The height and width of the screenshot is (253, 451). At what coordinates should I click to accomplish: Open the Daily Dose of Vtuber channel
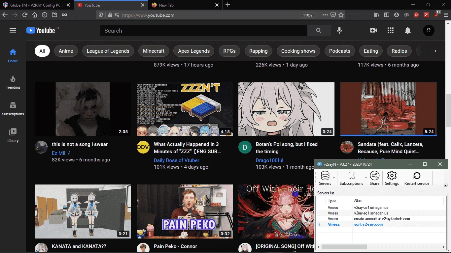pyautogui.click(x=177, y=160)
